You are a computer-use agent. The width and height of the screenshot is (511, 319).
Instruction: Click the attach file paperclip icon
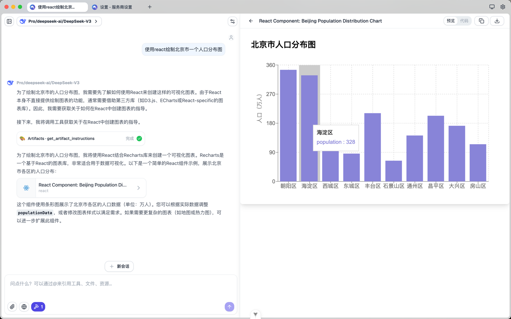(x=12, y=307)
